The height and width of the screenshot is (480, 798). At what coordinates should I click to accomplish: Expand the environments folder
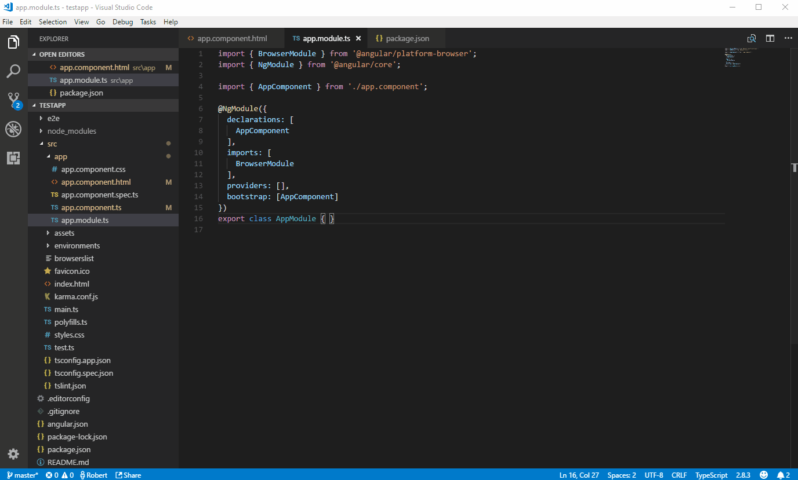pyautogui.click(x=103, y=246)
